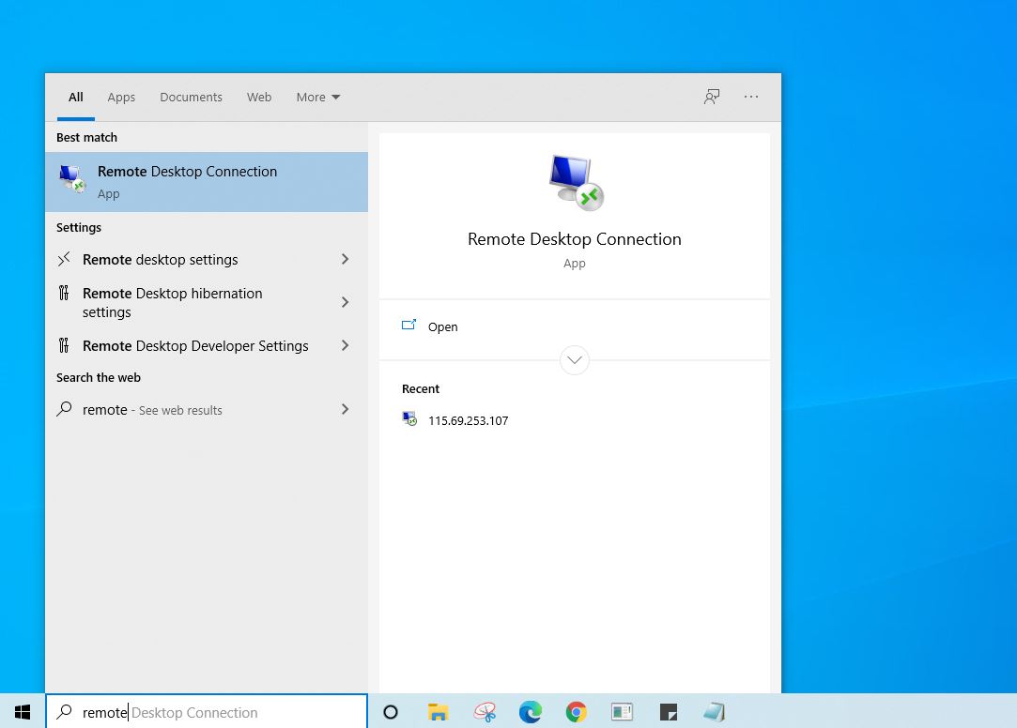Open the three-dot options menu
This screenshot has width=1017, height=728.
[x=751, y=97]
